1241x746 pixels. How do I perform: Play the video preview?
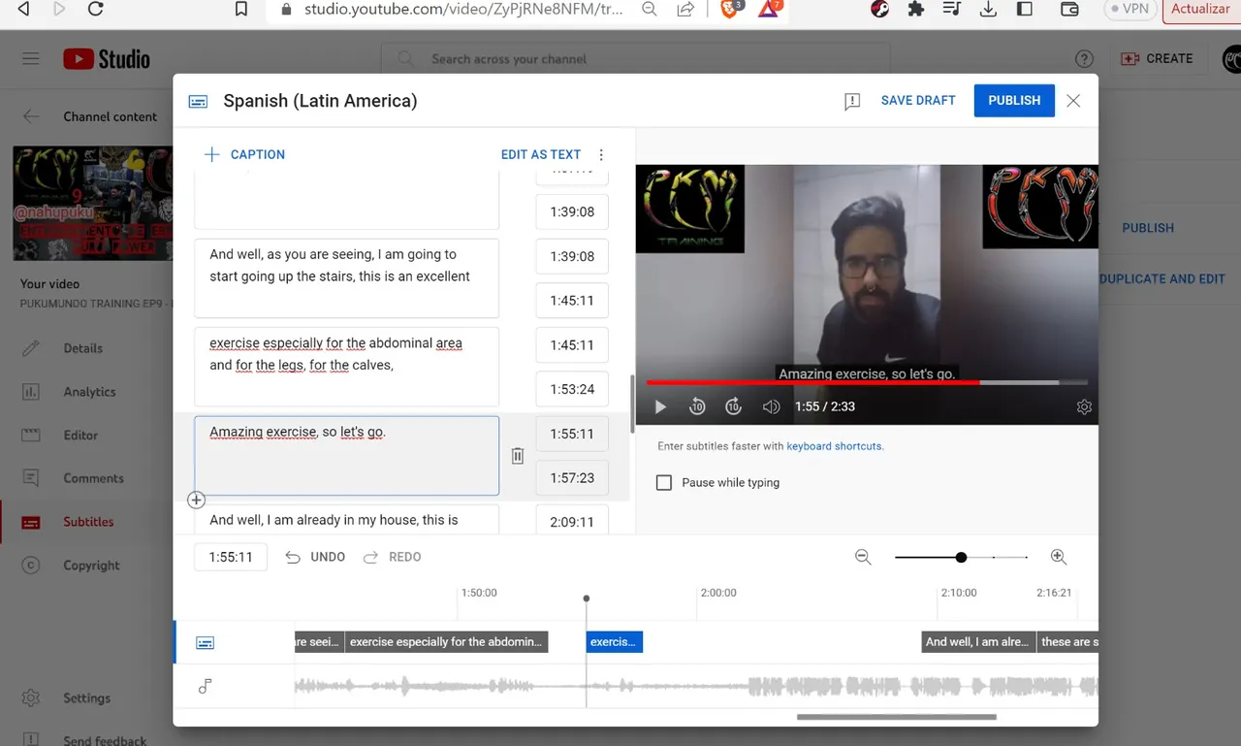pos(660,407)
